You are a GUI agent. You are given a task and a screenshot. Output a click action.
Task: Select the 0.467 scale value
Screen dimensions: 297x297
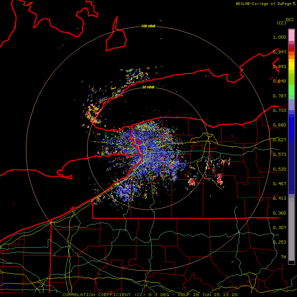click(280, 183)
